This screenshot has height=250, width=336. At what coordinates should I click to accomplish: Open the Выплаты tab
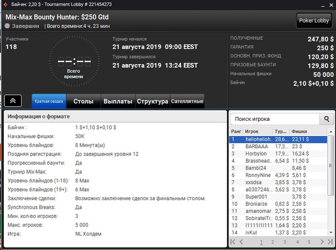pos(118,101)
